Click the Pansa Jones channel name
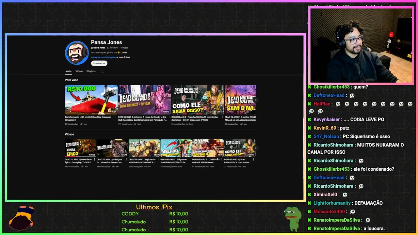 (x=106, y=42)
